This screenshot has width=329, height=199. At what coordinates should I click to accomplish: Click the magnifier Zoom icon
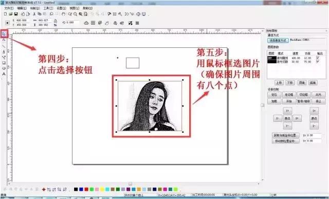point(76,14)
